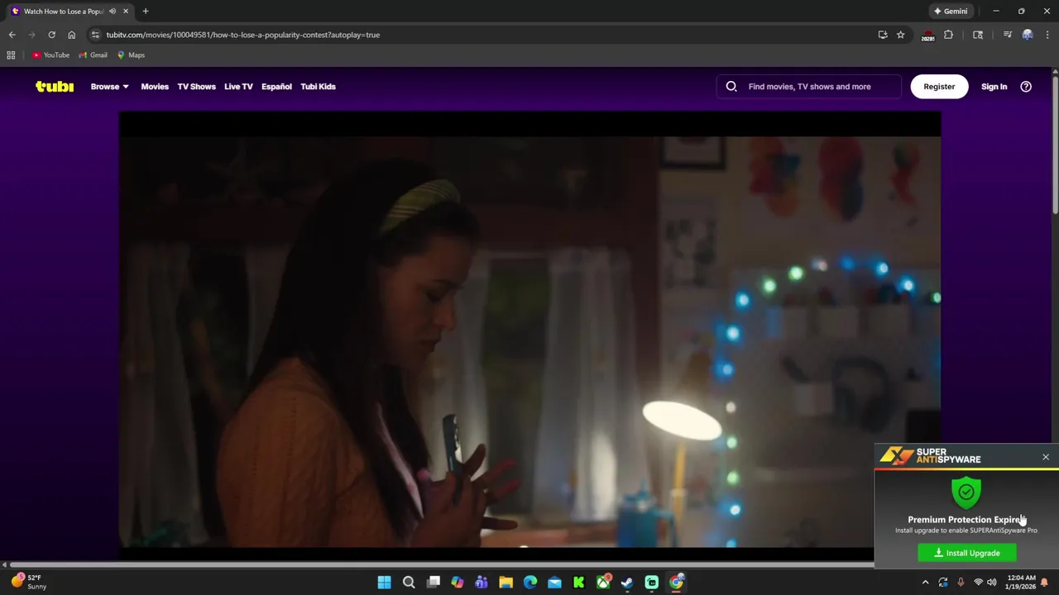This screenshot has width=1059, height=595.
Task: Open Chrome profile avatar
Action: (x=1028, y=35)
